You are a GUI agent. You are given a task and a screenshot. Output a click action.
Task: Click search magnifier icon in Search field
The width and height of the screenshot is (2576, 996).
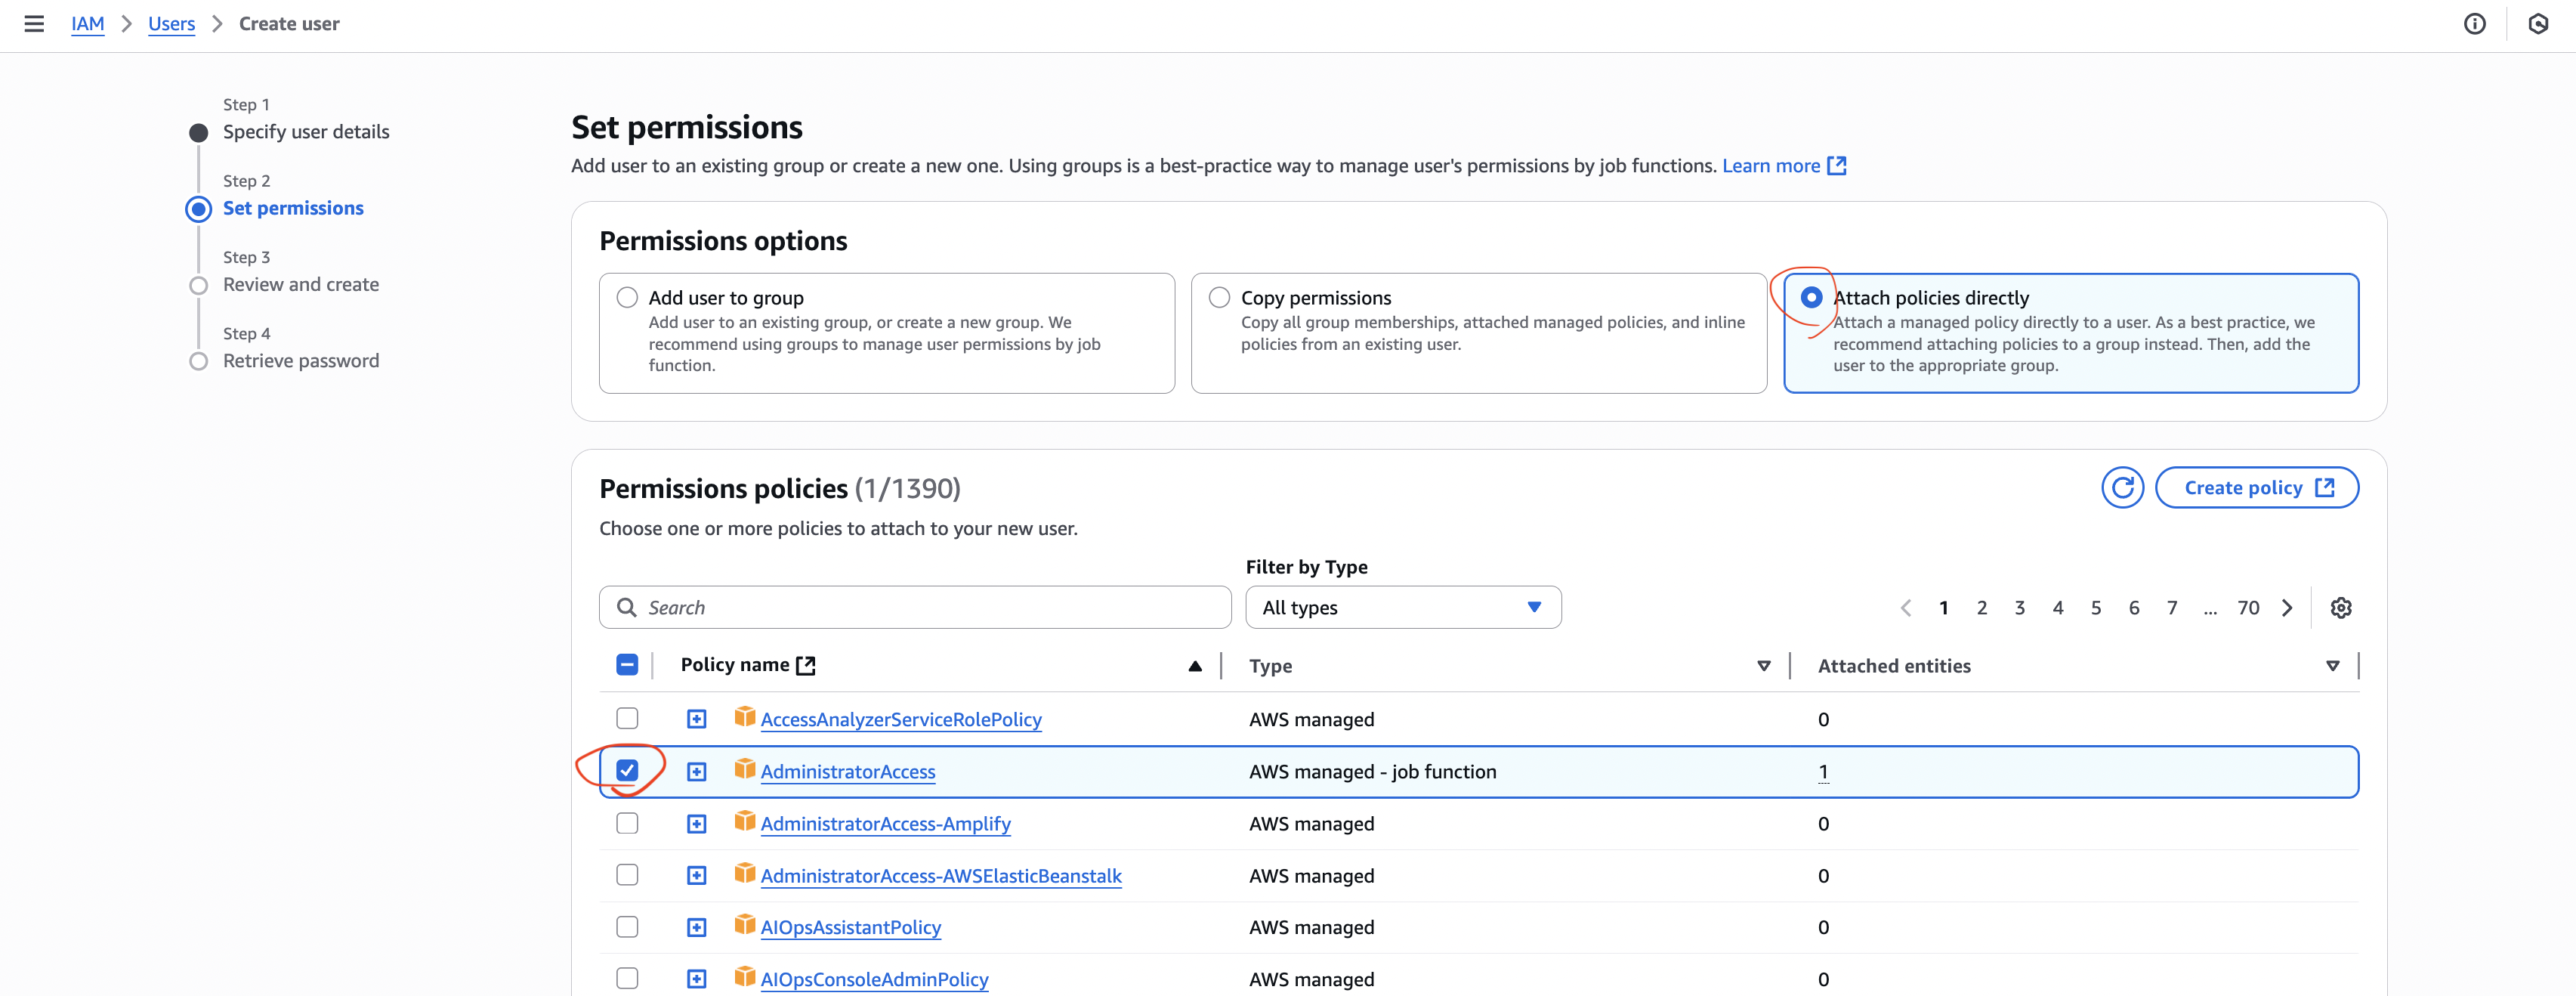pyautogui.click(x=627, y=608)
